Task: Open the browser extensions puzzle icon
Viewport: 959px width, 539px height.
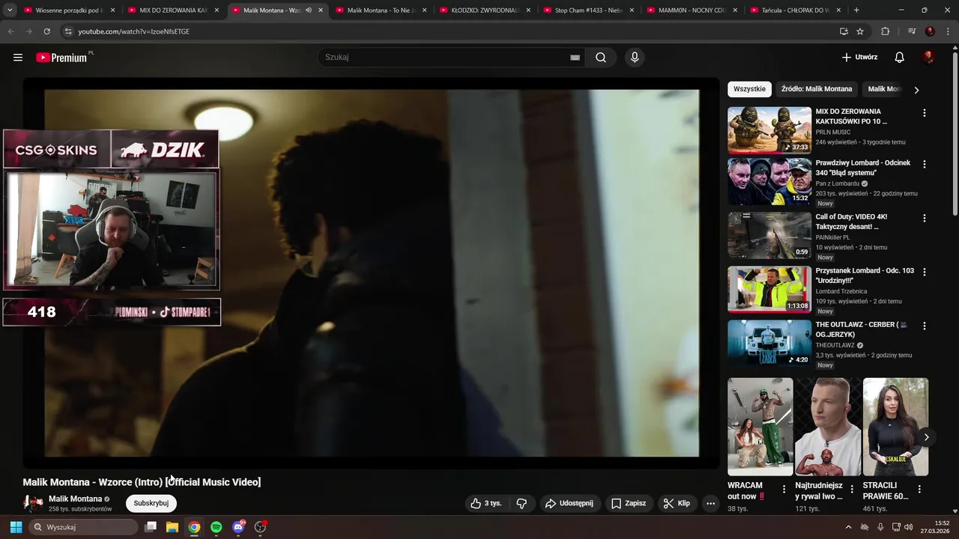Action: point(885,31)
